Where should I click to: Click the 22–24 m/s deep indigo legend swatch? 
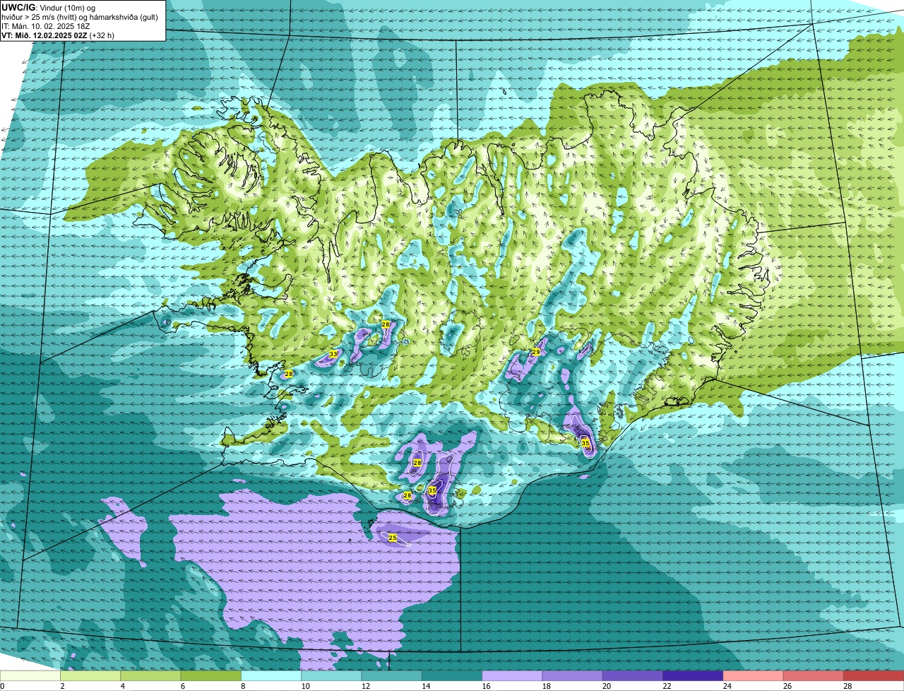693,675
